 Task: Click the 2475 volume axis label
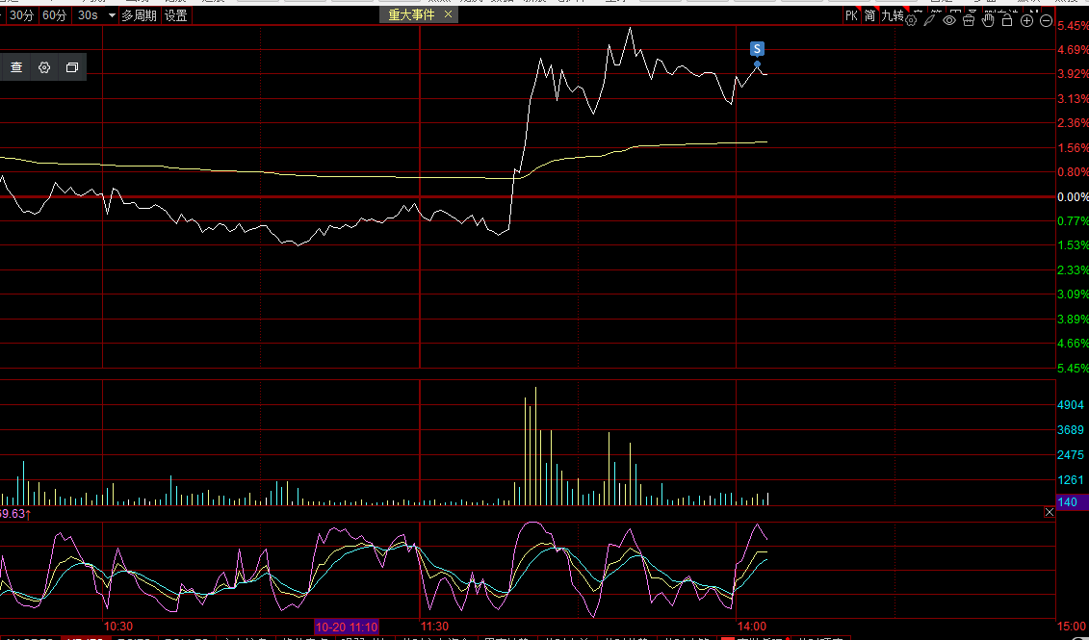[1071, 454]
